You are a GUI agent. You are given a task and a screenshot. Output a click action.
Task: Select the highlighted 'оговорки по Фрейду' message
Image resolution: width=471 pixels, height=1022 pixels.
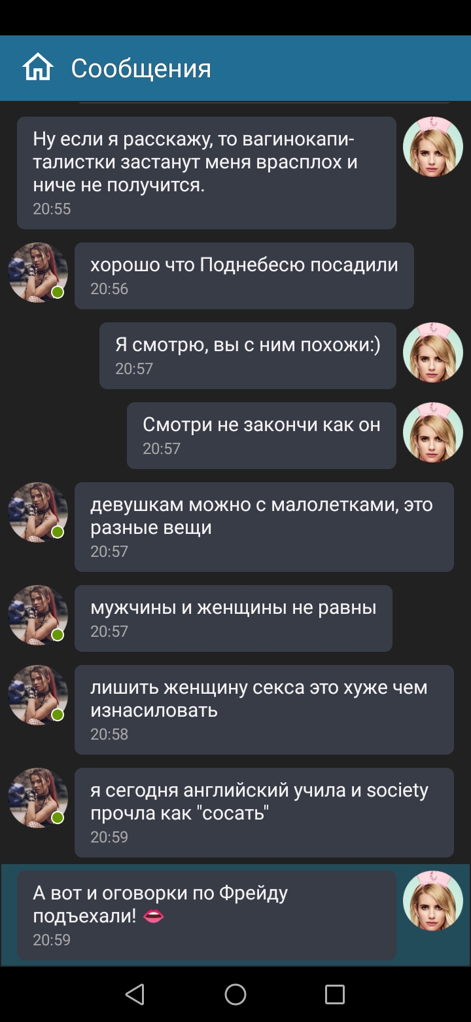(x=207, y=915)
